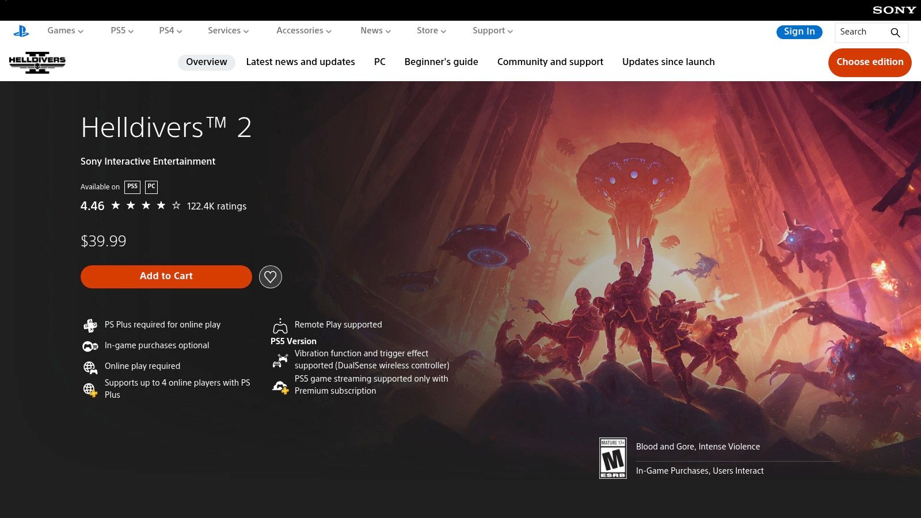
Task: Click 'Online play required' text
Action: click(x=143, y=366)
